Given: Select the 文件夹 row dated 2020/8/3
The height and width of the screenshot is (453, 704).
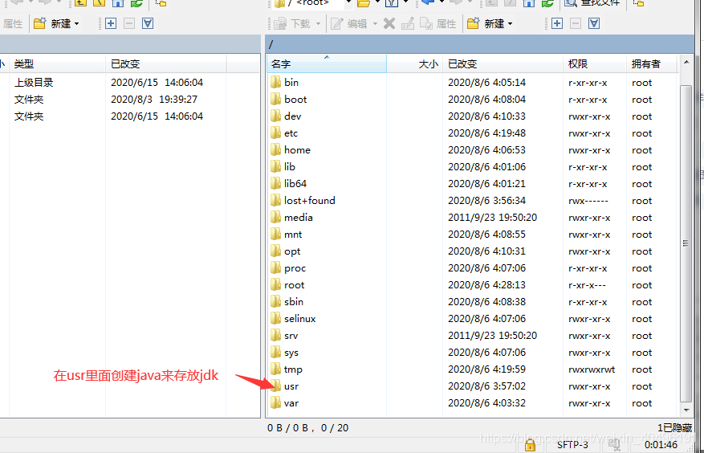Looking at the screenshot, I should pos(130,100).
